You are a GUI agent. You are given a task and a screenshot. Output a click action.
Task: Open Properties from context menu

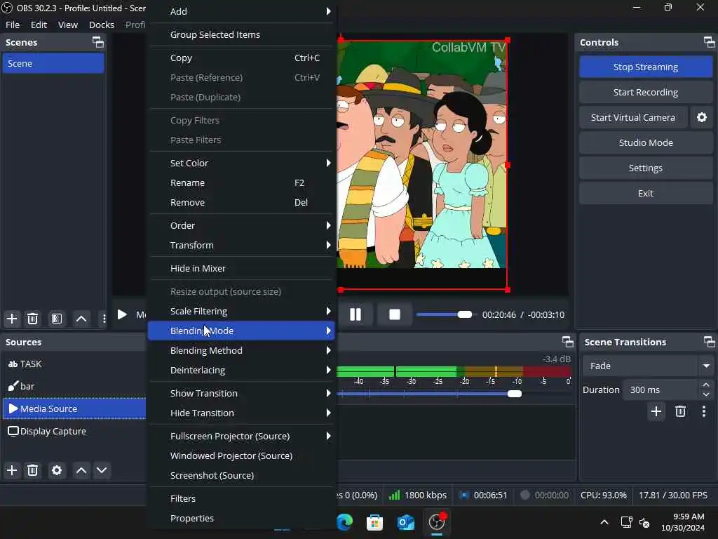[x=242, y=518]
